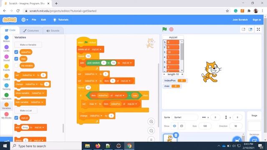Viewport: 267px width, 150px height.
Task: Bookmark this page with star icon
Action: point(227,11)
